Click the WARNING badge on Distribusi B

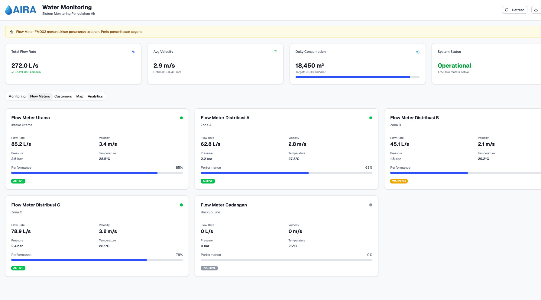399,181
